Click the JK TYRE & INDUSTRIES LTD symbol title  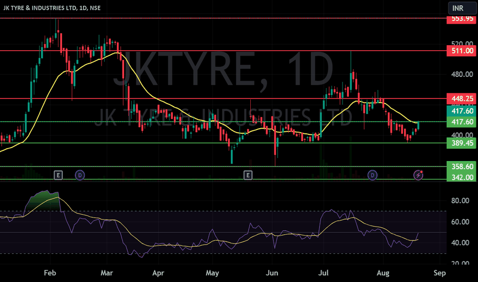[52, 8]
